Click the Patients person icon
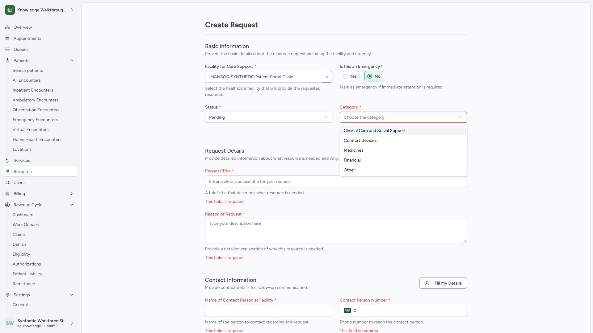The width and height of the screenshot is (593, 333). (x=7, y=60)
